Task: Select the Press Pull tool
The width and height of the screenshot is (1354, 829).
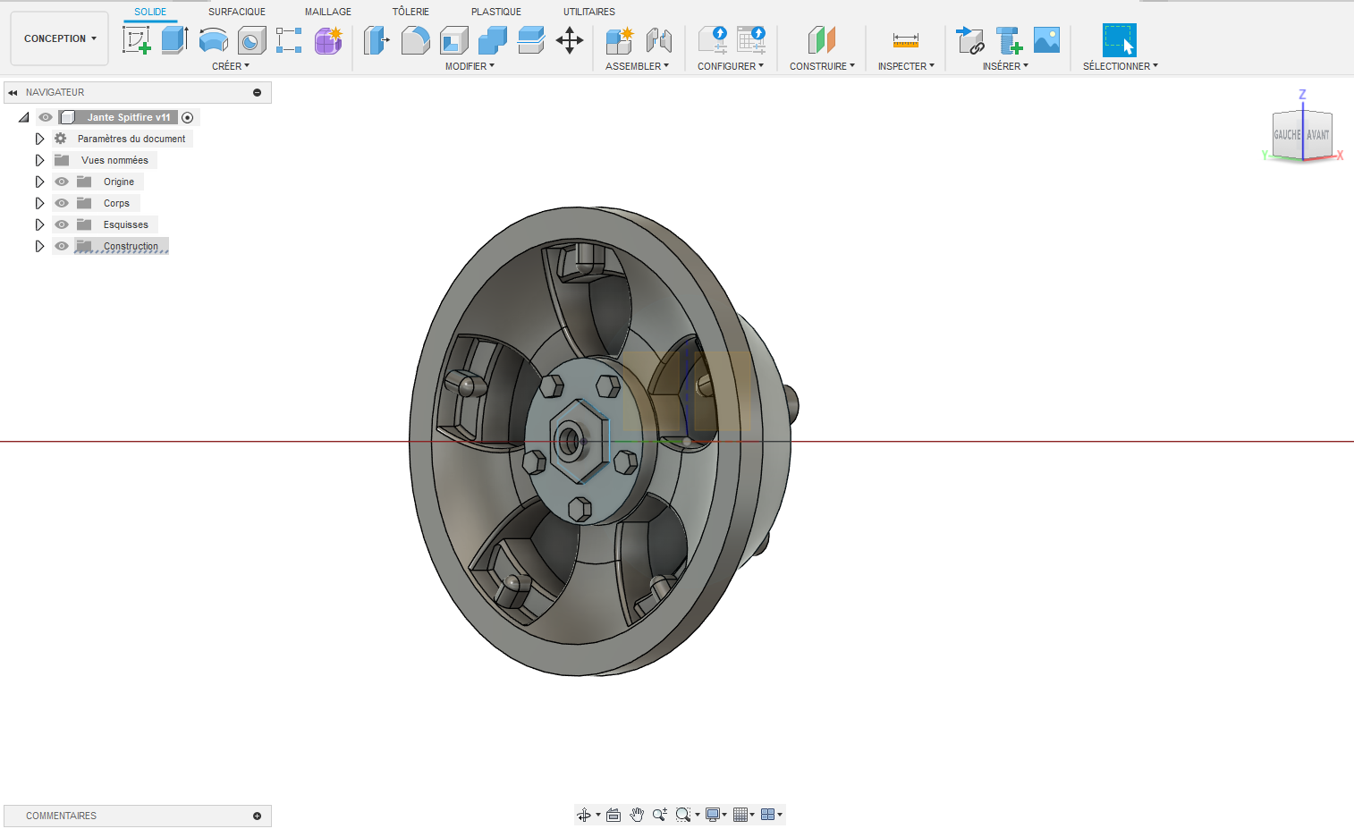Action: coord(377,40)
